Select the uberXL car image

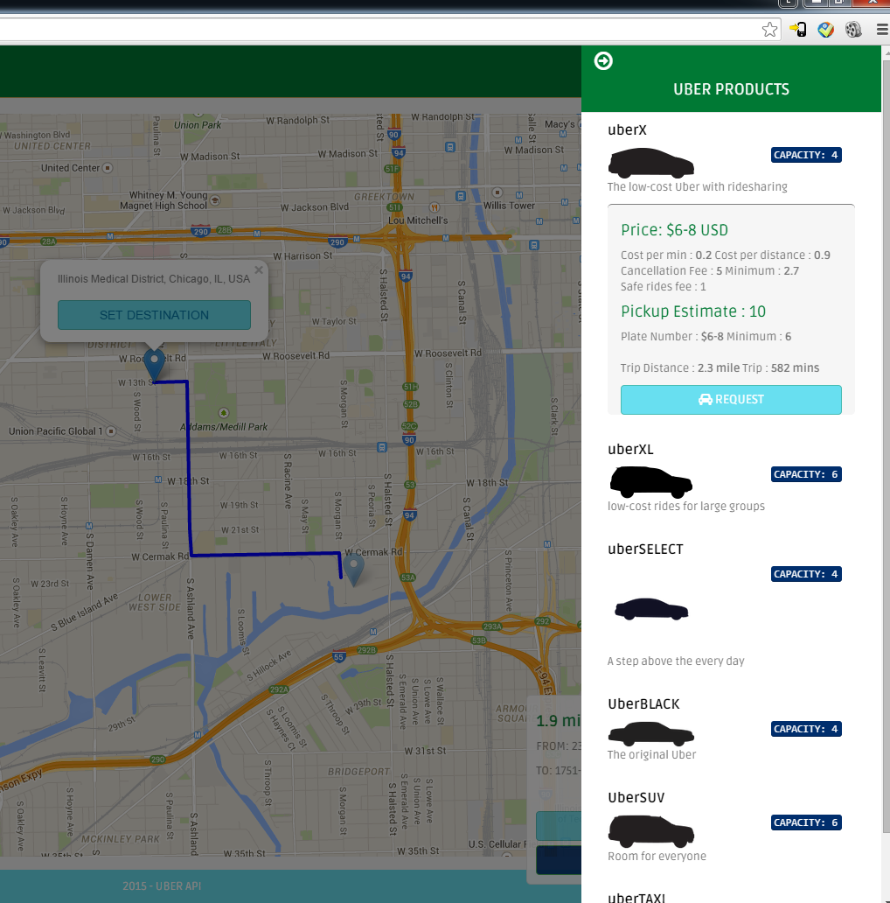[x=650, y=483]
